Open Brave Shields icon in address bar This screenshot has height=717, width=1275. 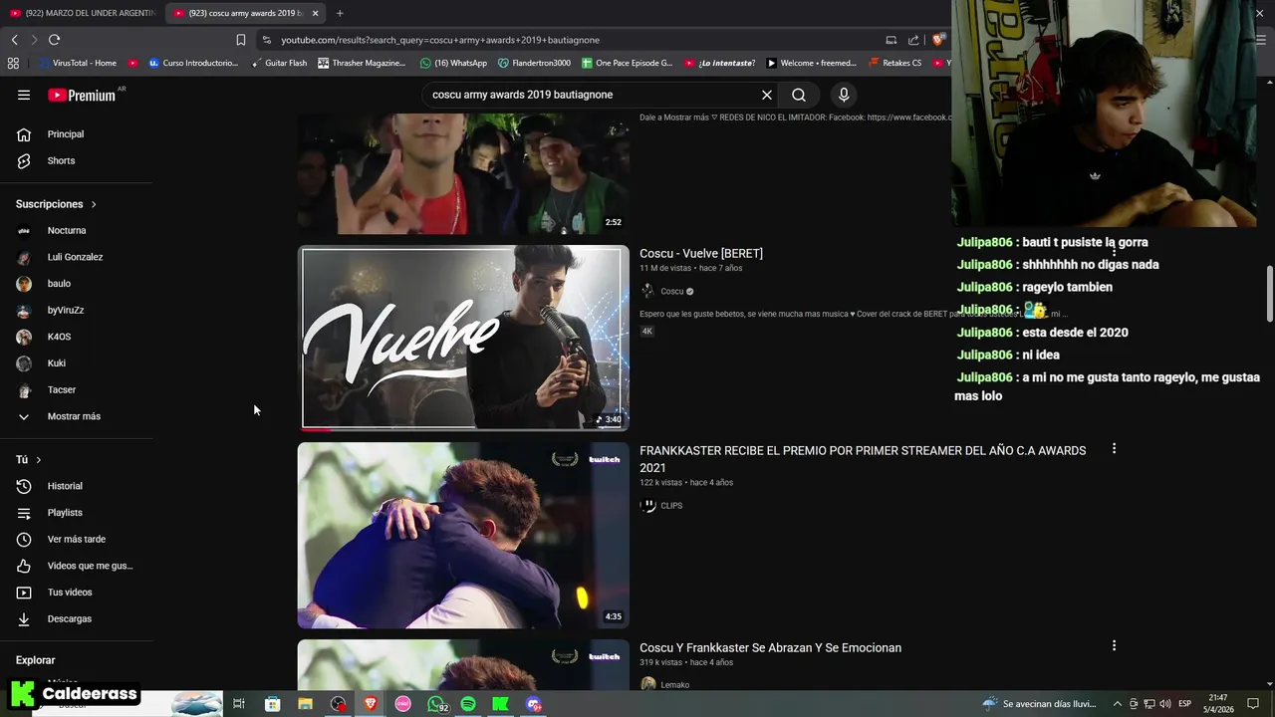[x=937, y=40]
